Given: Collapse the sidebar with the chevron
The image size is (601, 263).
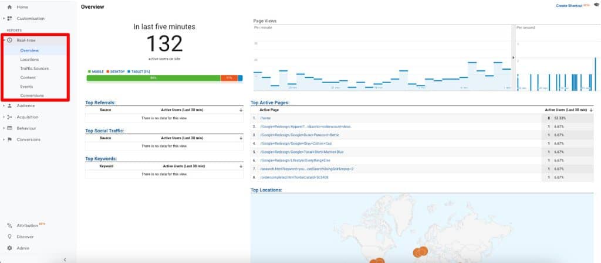Looking at the screenshot, I should 65,259.
